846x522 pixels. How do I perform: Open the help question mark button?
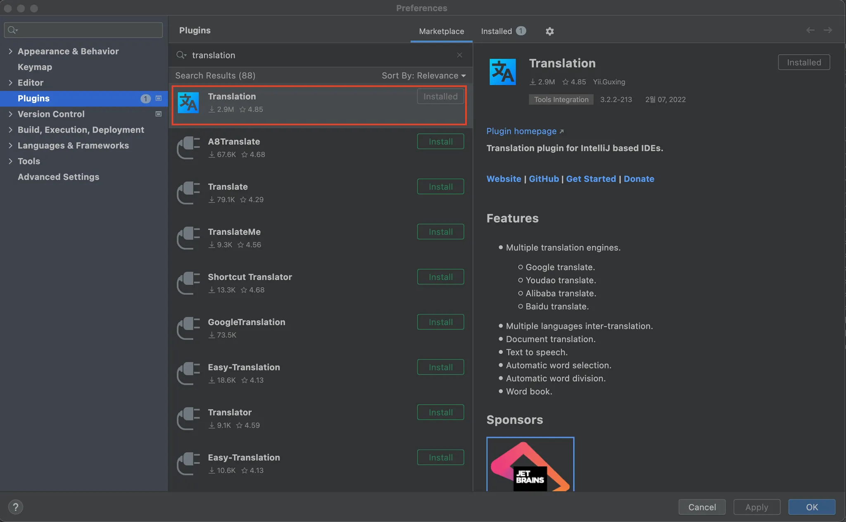coord(16,507)
